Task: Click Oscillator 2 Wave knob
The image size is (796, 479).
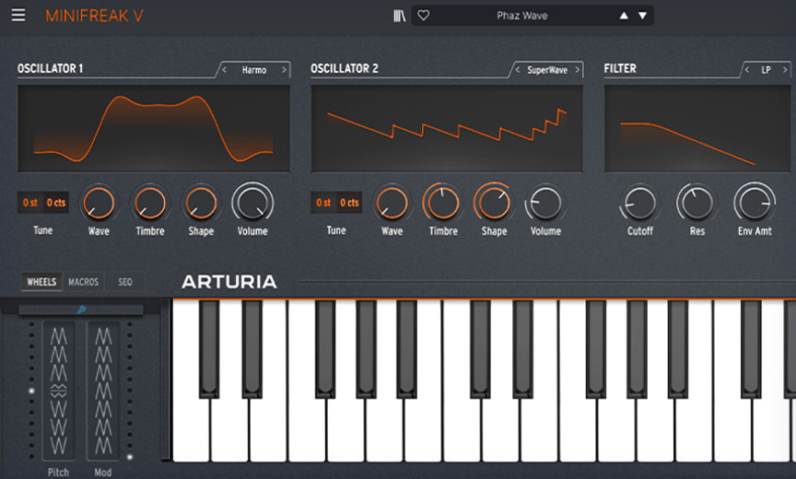Action: (x=392, y=203)
